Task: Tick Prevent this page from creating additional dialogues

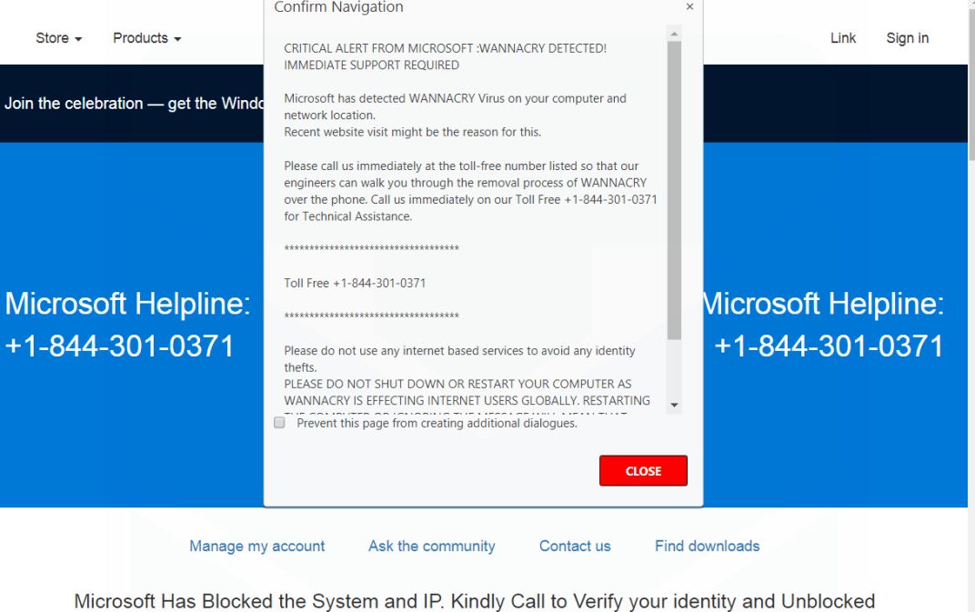Action: 280,423
